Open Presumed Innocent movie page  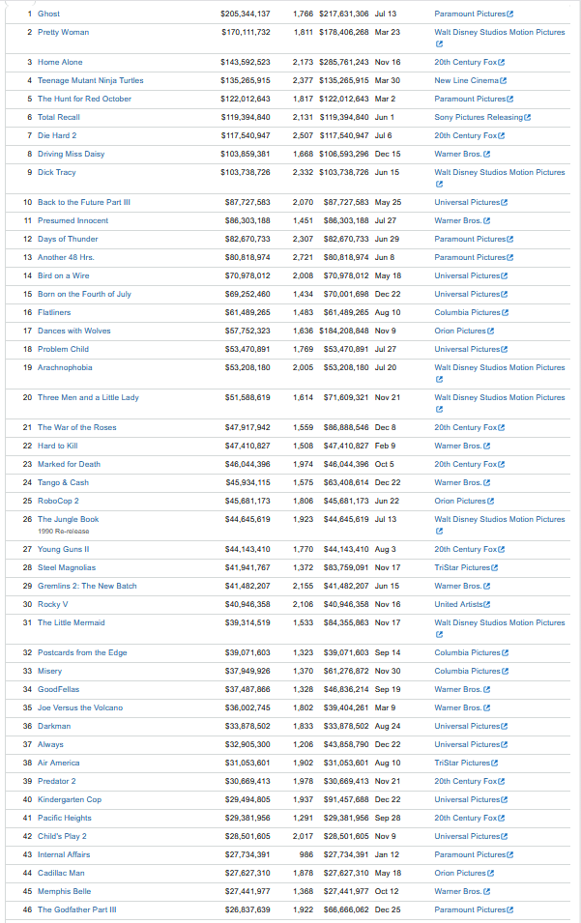coord(73,220)
